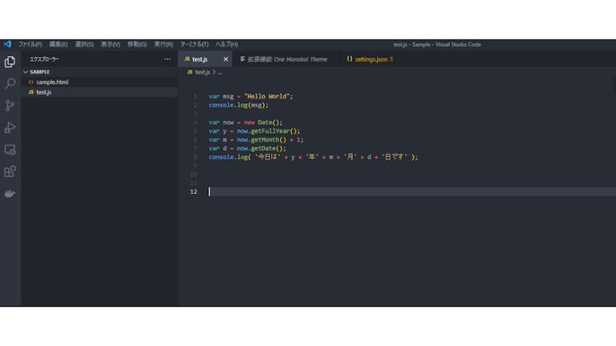
Task: Open the 実行(R) menu
Action: (x=164, y=44)
